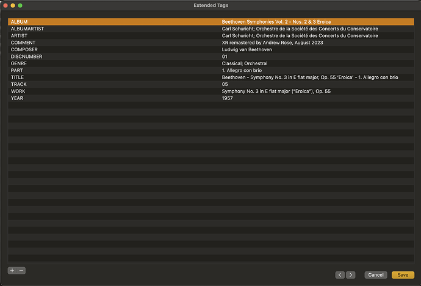This screenshot has width=421, height=286.
Task: Click year value '1957'
Action: click(227, 98)
